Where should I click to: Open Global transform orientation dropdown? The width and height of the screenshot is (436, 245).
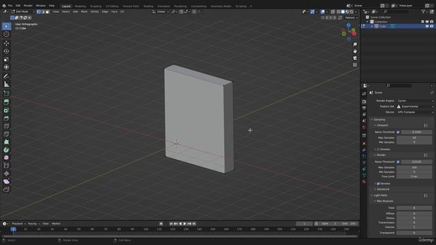click(161, 12)
